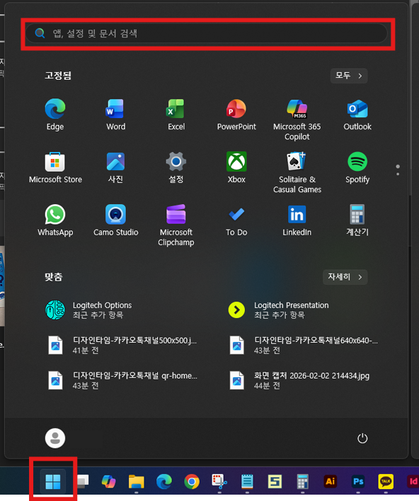The height and width of the screenshot is (501, 419).
Task: Open the 사진 (Photos) app
Action: click(x=115, y=167)
